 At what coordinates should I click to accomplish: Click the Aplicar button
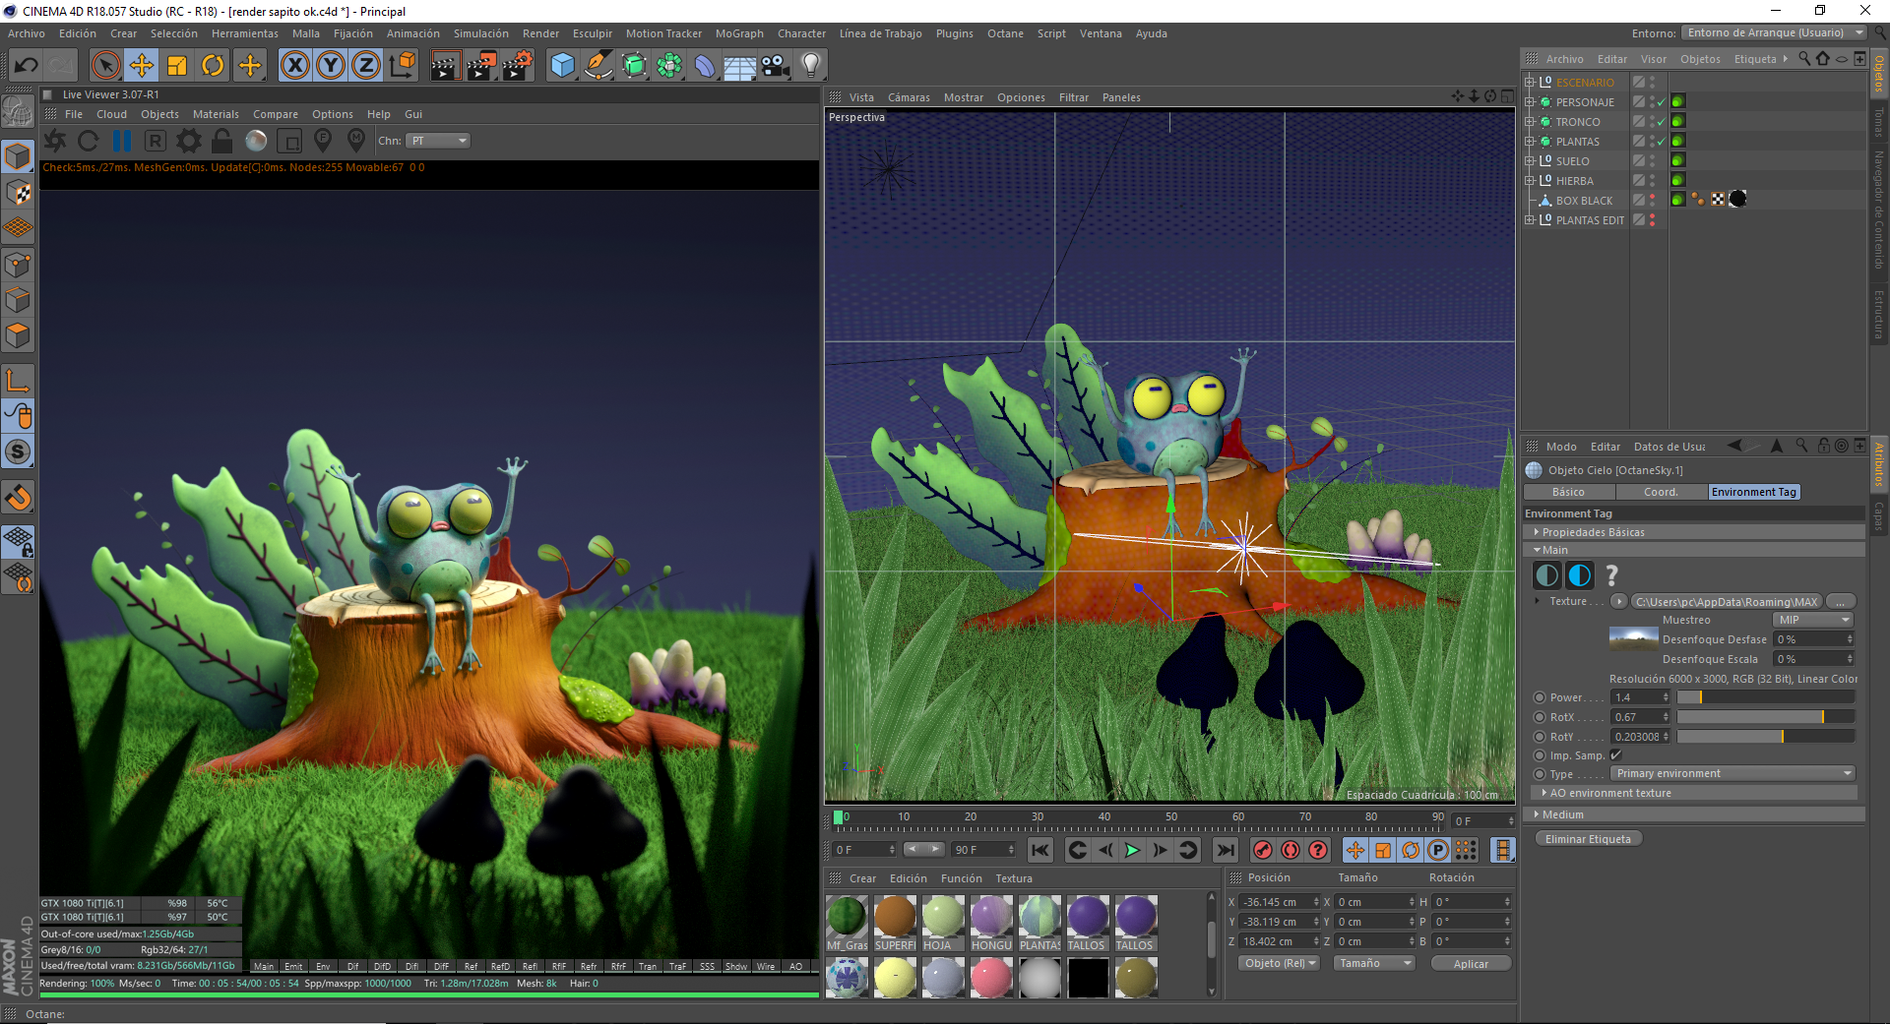coord(1471,964)
